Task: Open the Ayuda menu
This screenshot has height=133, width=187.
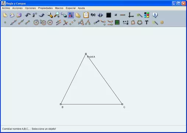Action: (x=81, y=8)
